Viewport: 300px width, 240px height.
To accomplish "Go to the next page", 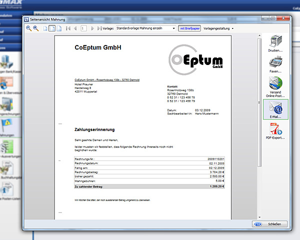I will point(92,28).
